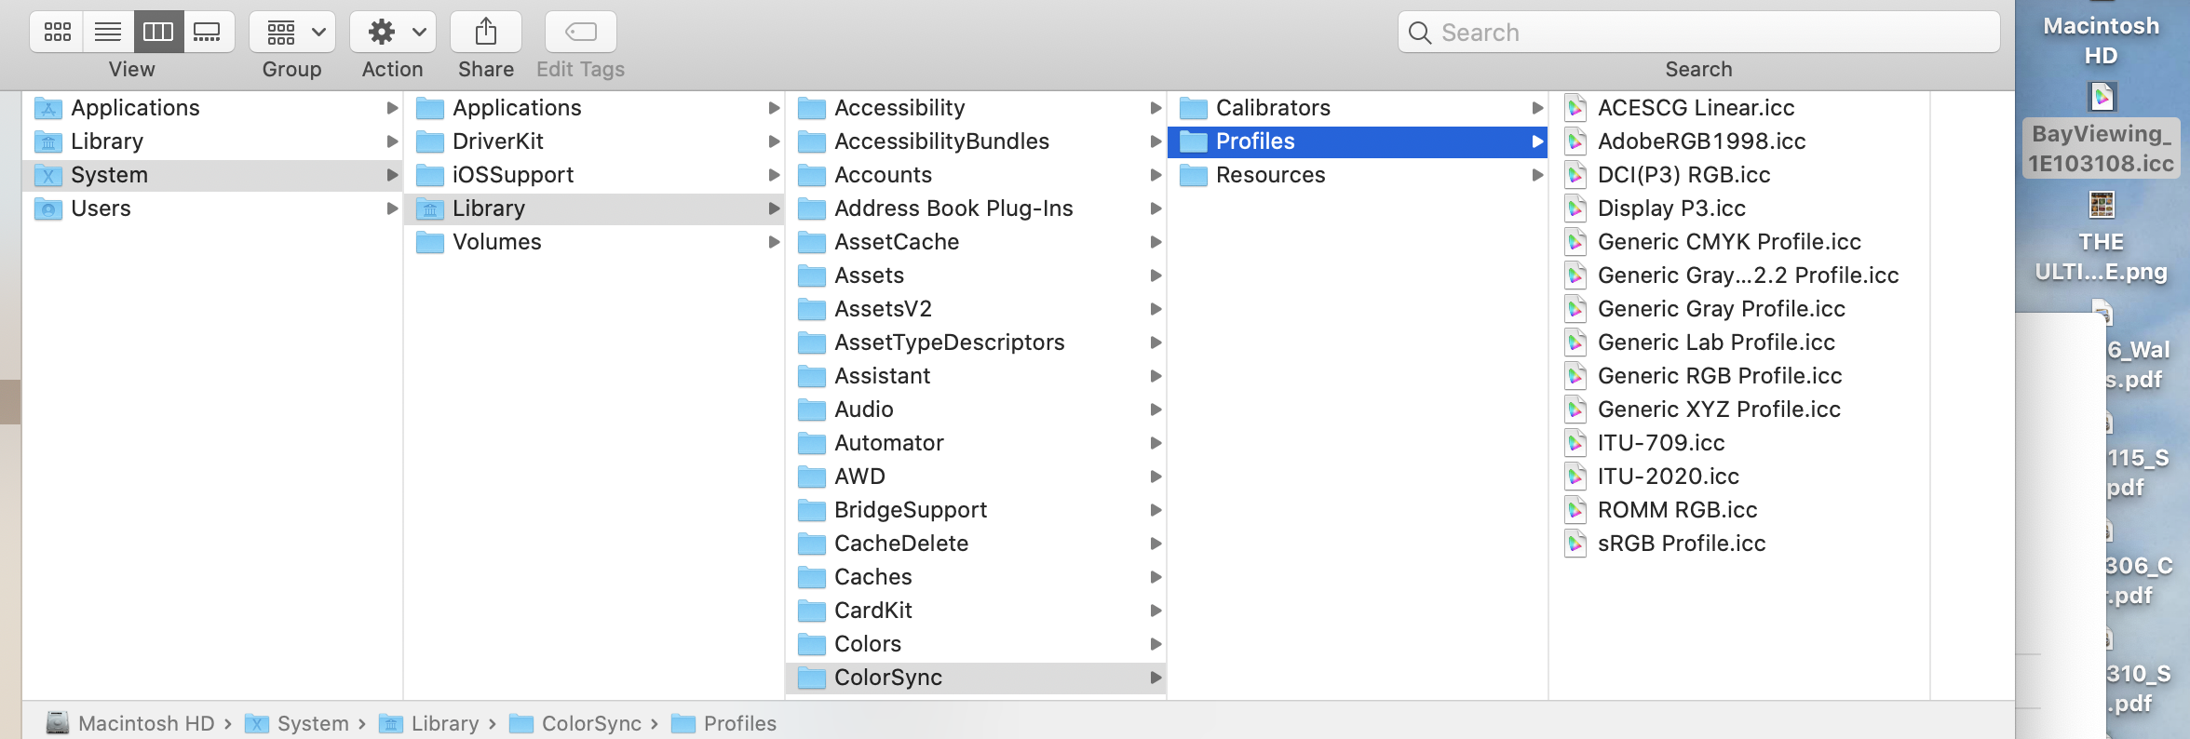Open the Resources folder

[x=1270, y=175]
